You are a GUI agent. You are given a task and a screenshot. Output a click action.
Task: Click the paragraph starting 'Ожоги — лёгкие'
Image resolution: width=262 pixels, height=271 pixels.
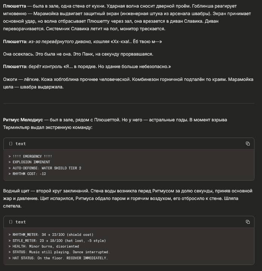pos(113,83)
